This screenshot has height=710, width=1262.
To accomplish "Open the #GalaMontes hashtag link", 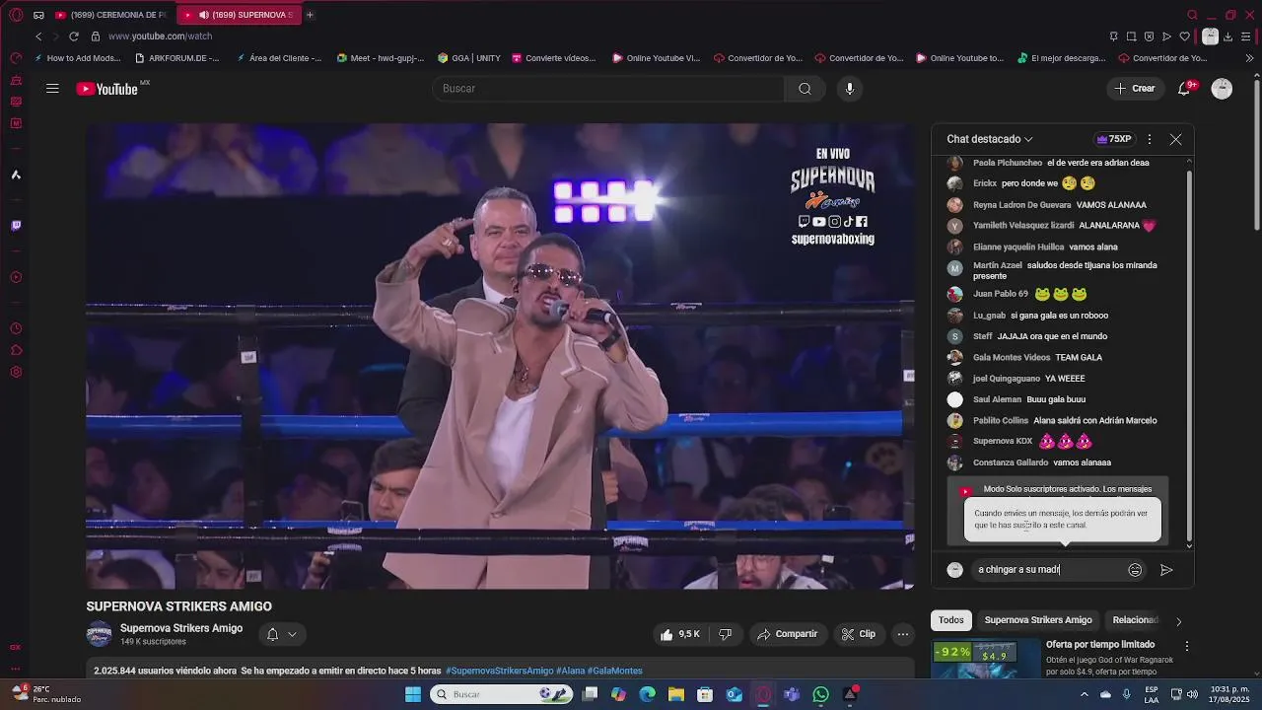I will click(615, 671).
